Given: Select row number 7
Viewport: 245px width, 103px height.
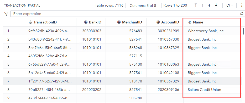Looking at the screenshot, I should click(8, 81).
